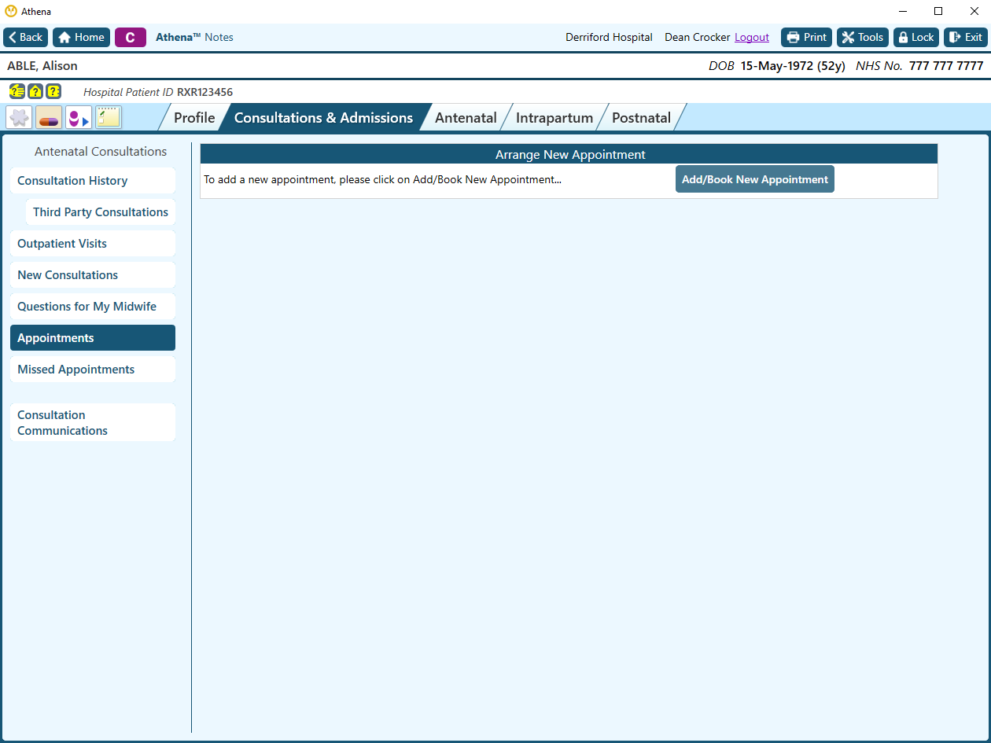Switch to the Profile tab
Viewport: 991px width, 743px height.
[x=194, y=117]
